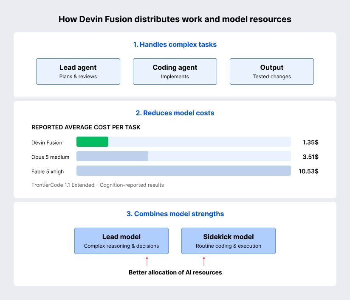Click 'Better allocation of AI resources' caption
Viewport: 350px width, 300px height.
click(x=175, y=272)
